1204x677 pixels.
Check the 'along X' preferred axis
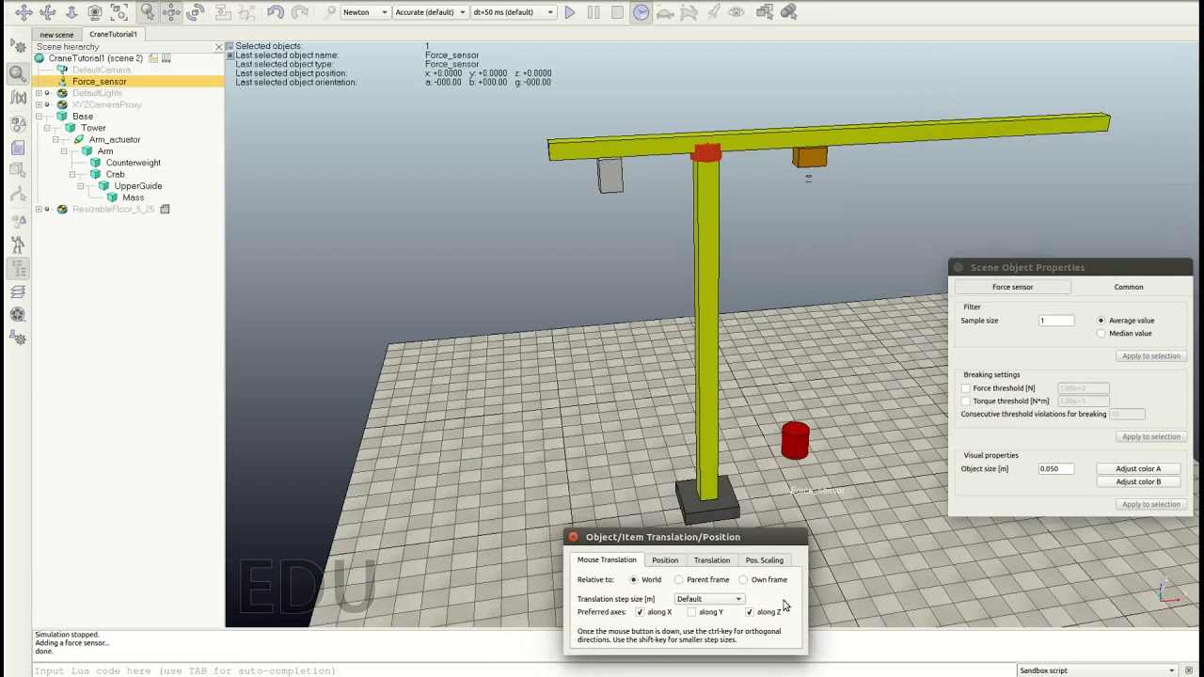640,612
